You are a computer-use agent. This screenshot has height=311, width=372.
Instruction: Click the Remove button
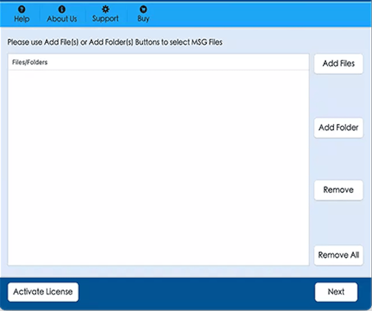tap(338, 190)
